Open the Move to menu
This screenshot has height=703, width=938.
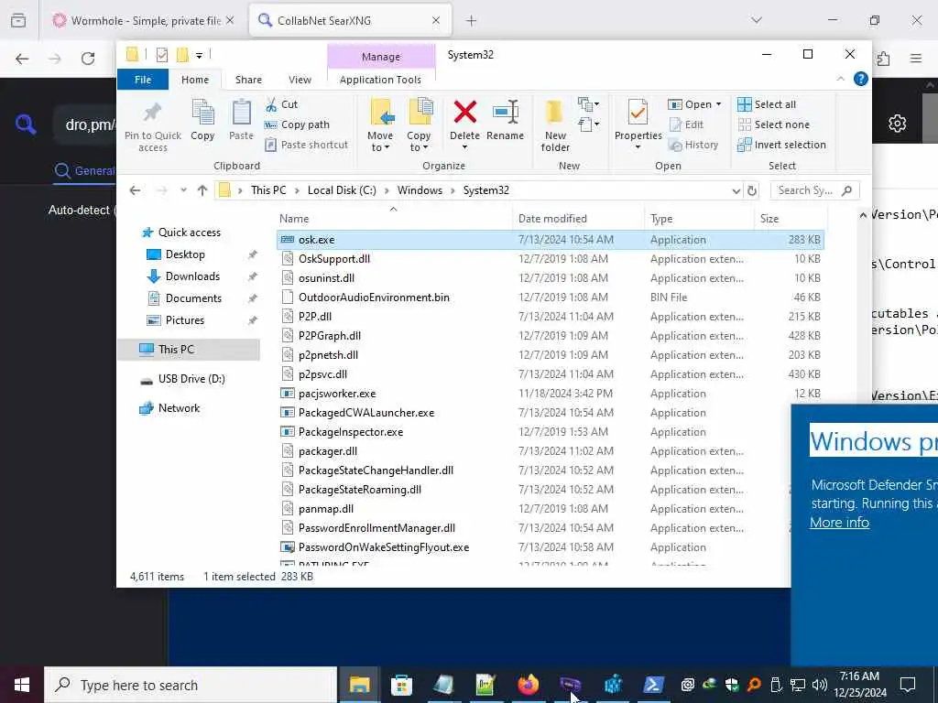pos(380,124)
